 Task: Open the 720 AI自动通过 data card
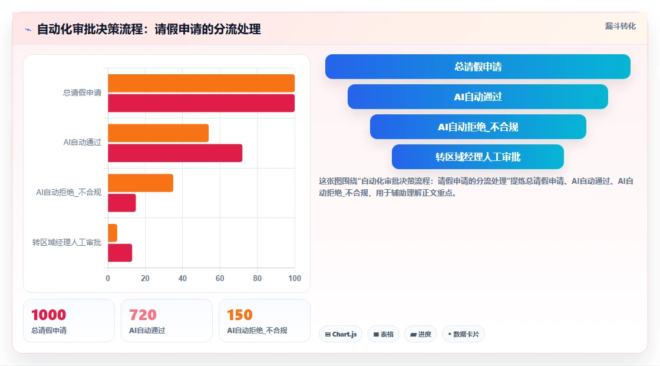[167, 321]
